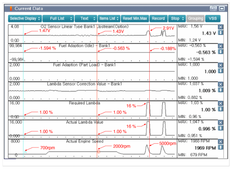Open the Items List menu
Image resolution: width=232 pixels, height=169 pixels.
click(x=109, y=19)
